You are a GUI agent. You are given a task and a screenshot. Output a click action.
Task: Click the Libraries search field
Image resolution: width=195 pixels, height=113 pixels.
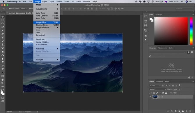pyautogui.click(x=171, y=56)
